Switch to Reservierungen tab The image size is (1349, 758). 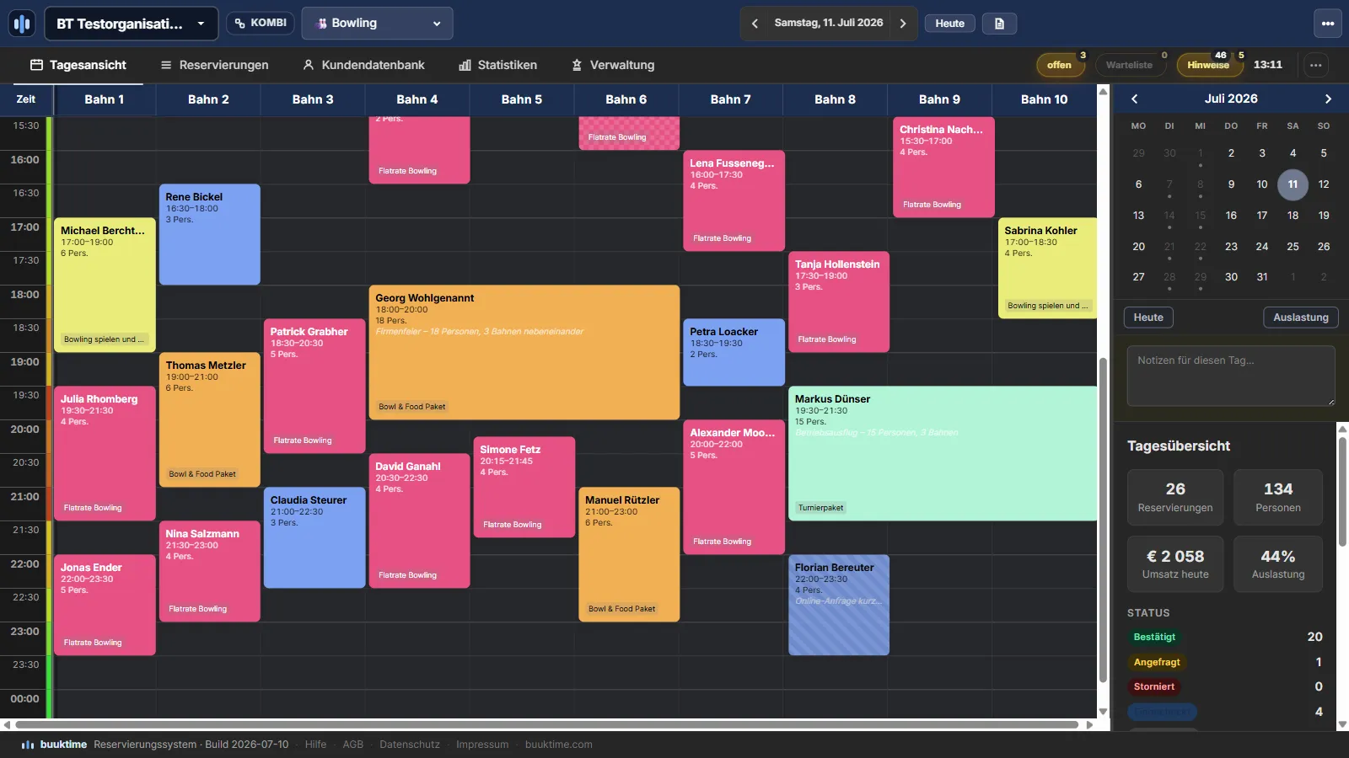(x=215, y=65)
